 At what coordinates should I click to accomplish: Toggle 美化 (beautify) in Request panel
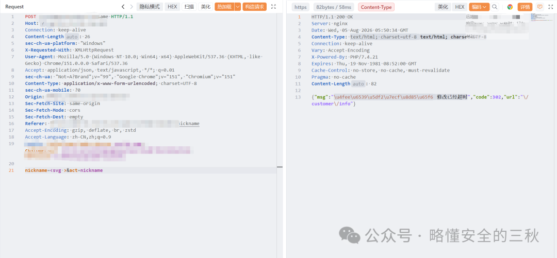205,7
